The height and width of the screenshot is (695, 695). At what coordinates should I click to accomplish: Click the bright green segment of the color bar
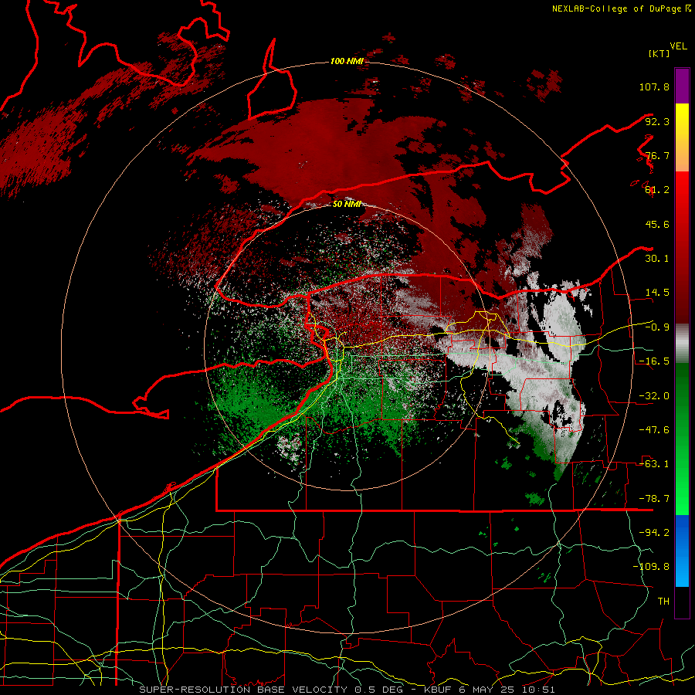pyautogui.click(x=682, y=439)
